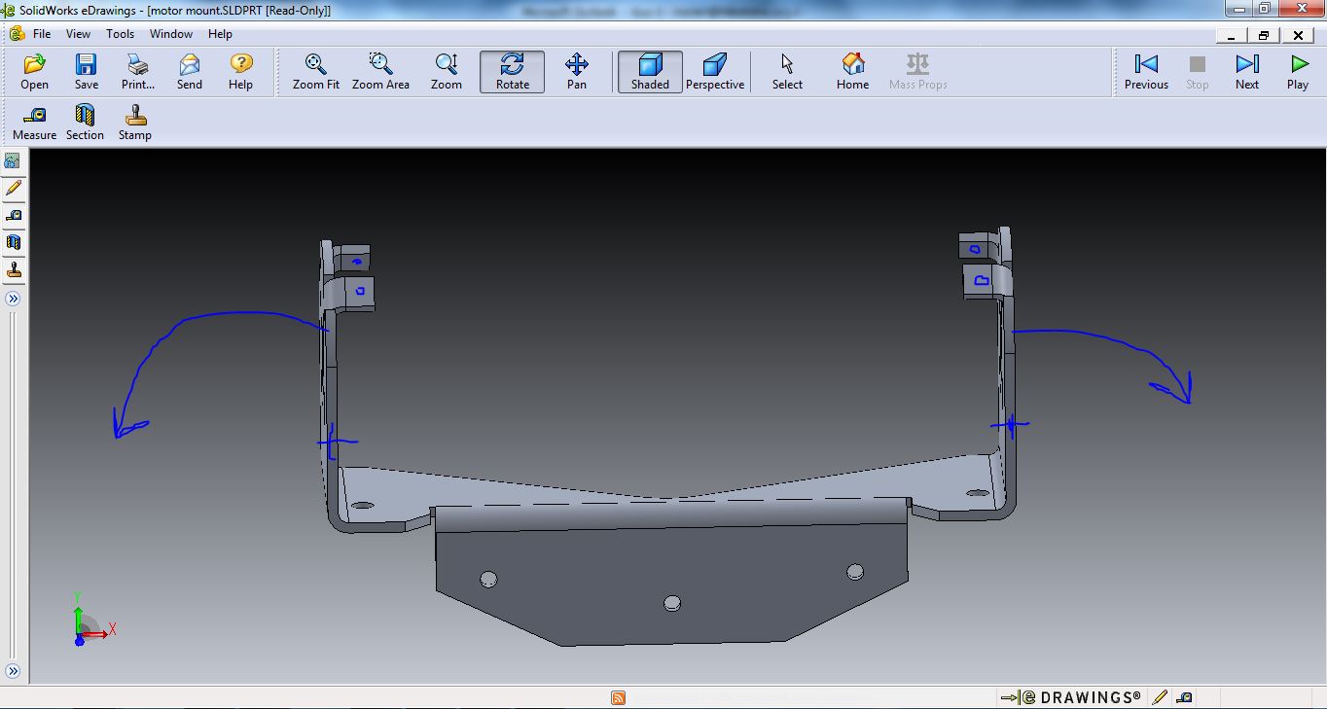Toggle Shaded display mode
The height and width of the screenshot is (709, 1327).
pyautogui.click(x=650, y=72)
